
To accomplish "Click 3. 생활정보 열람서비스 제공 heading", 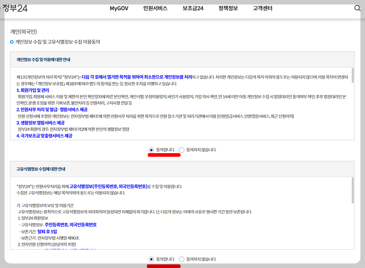I will (x=40, y=123).
